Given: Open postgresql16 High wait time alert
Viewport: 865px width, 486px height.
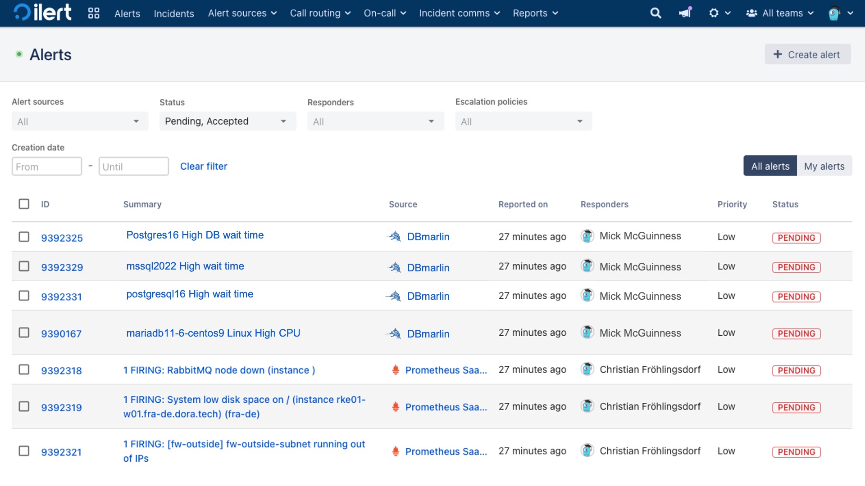Looking at the screenshot, I should tap(190, 294).
